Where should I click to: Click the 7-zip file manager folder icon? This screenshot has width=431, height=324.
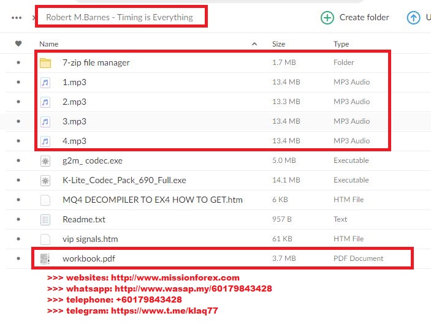[45, 63]
